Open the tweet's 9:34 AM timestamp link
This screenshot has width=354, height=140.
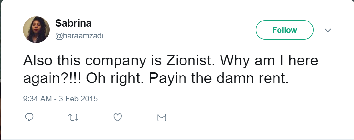pos(37,99)
